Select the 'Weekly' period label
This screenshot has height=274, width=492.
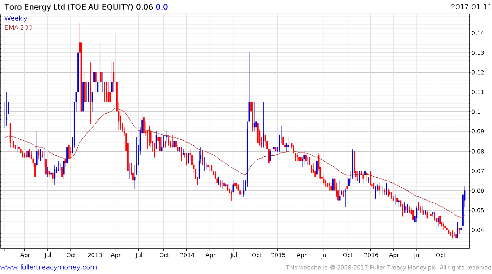16,18
